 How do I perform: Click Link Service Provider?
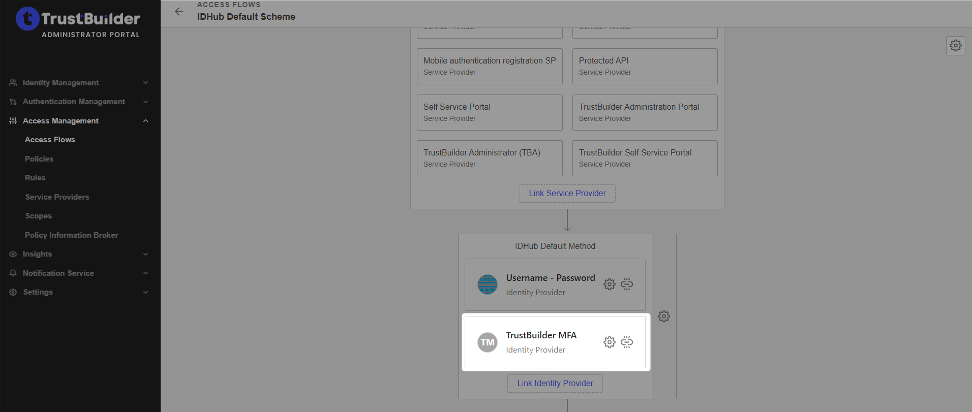567,194
